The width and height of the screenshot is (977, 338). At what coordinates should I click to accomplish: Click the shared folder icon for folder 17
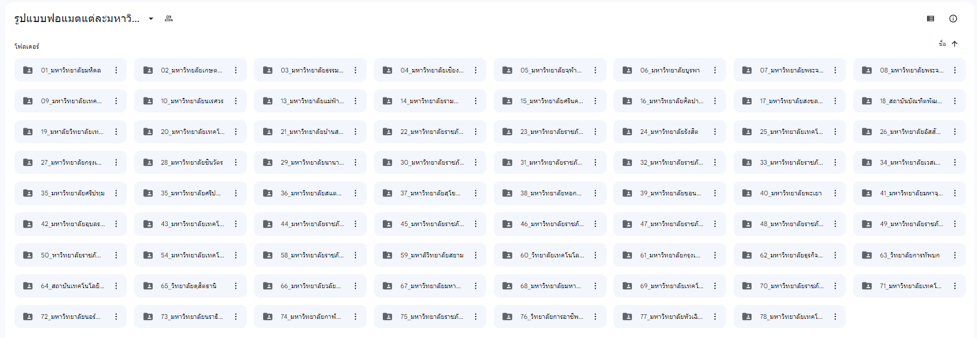[x=747, y=101]
